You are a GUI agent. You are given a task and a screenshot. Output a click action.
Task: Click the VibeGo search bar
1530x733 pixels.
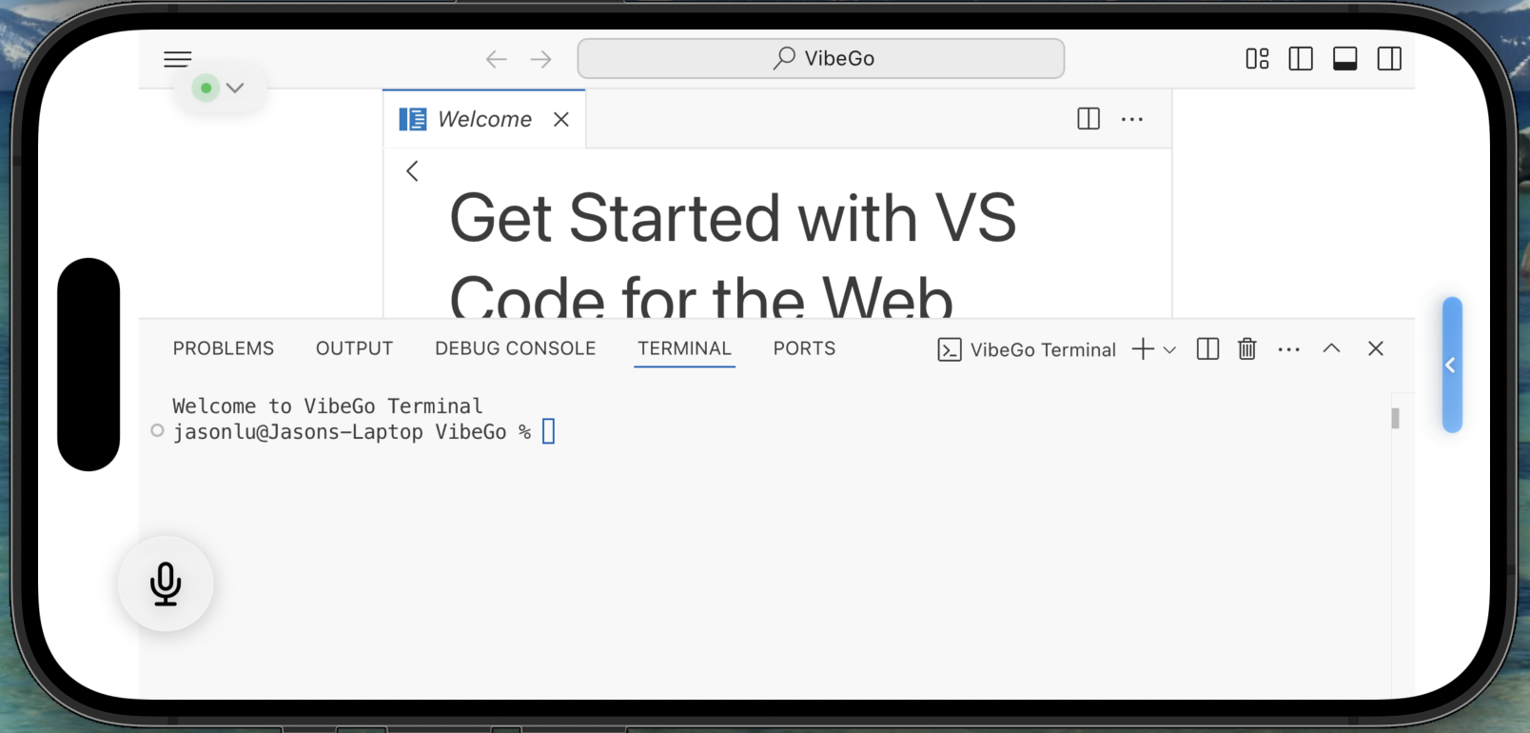click(x=820, y=59)
